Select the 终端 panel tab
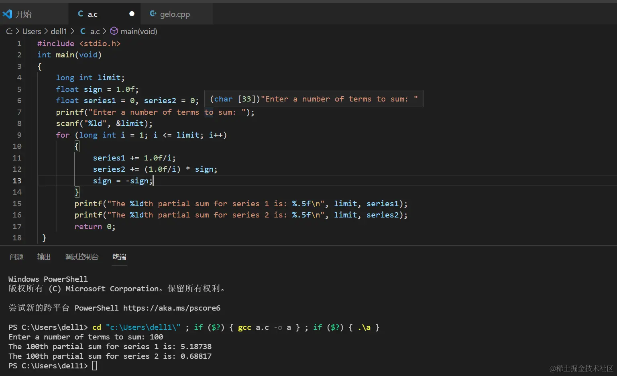The height and width of the screenshot is (376, 617). [119, 257]
